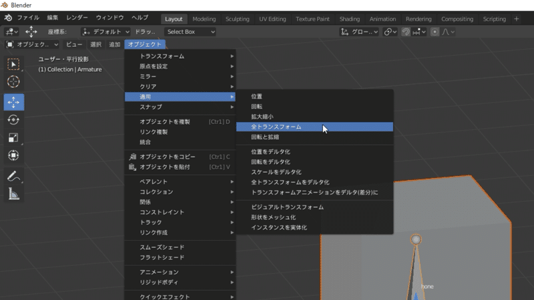This screenshot has width=534, height=300.
Task: Expand the スナップ submenu
Action: (x=180, y=107)
